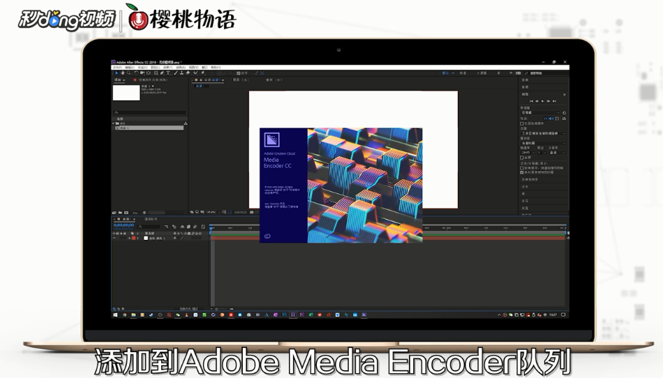Select the Hand tool
The width and height of the screenshot is (663, 378).
(123, 73)
